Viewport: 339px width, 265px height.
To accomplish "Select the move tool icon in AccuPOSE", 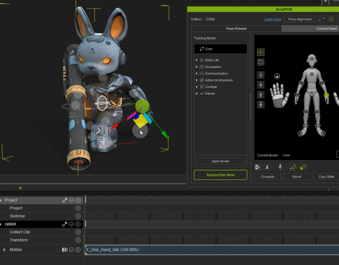I will point(261,52).
